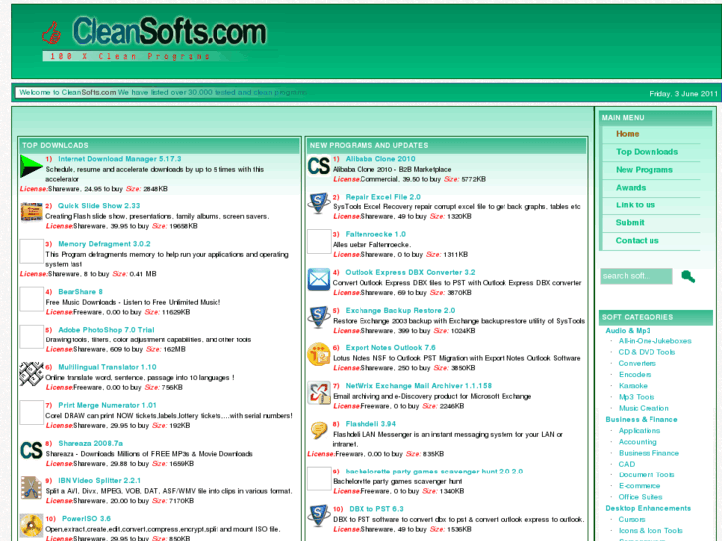
Task: Open Karaoke subcategory
Action: 633,386
